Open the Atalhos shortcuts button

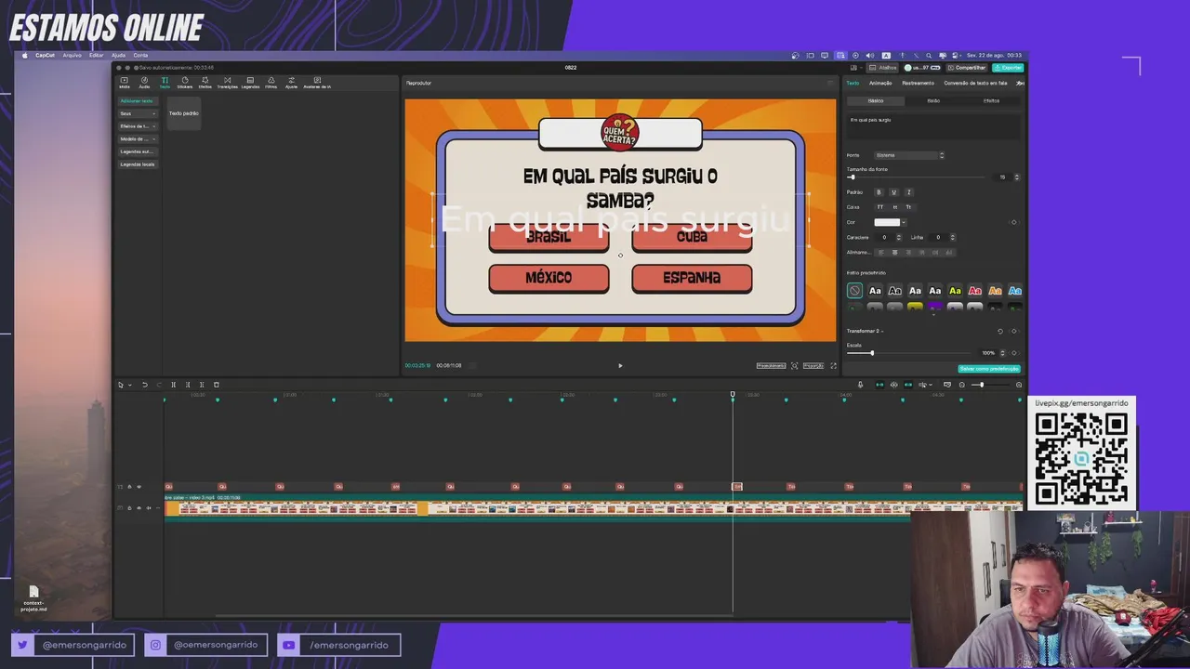pyautogui.click(x=884, y=67)
